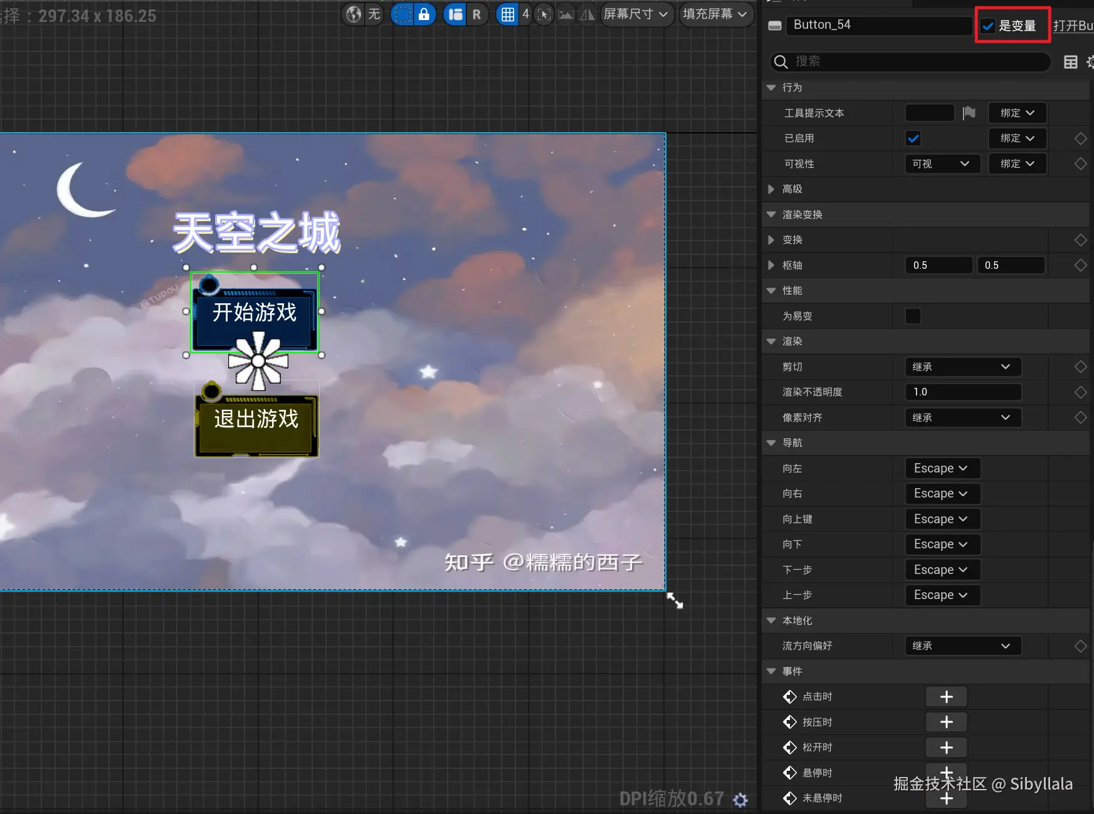Toggle the layout transform icon
The width and height of the screenshot is (1094, 814).
(456, 14)
